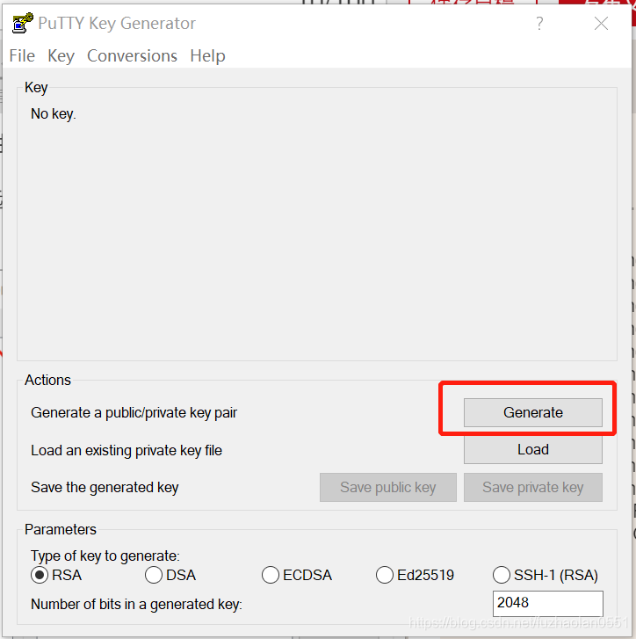Click 'Number of bits in a generated key:' label
Image resolution: width=636 pixels, height=639 pixels.
tap(136, 605)
